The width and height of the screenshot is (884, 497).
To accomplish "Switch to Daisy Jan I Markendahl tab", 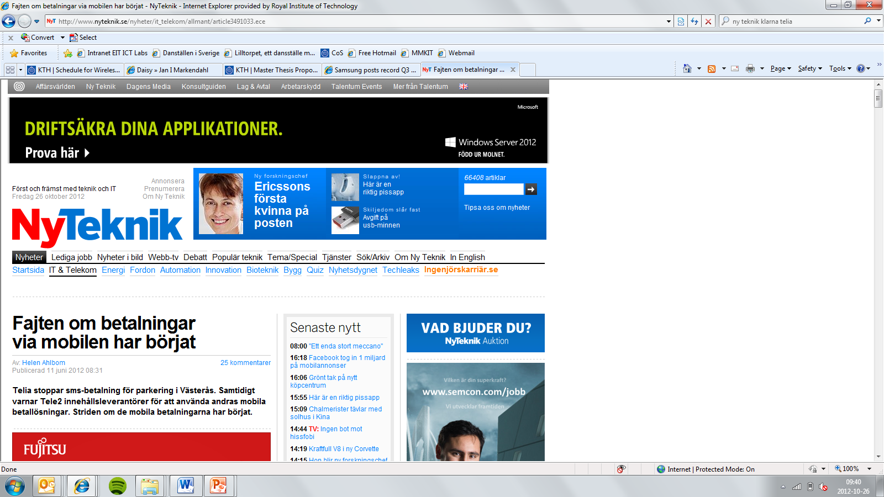I will click(173, 70).
